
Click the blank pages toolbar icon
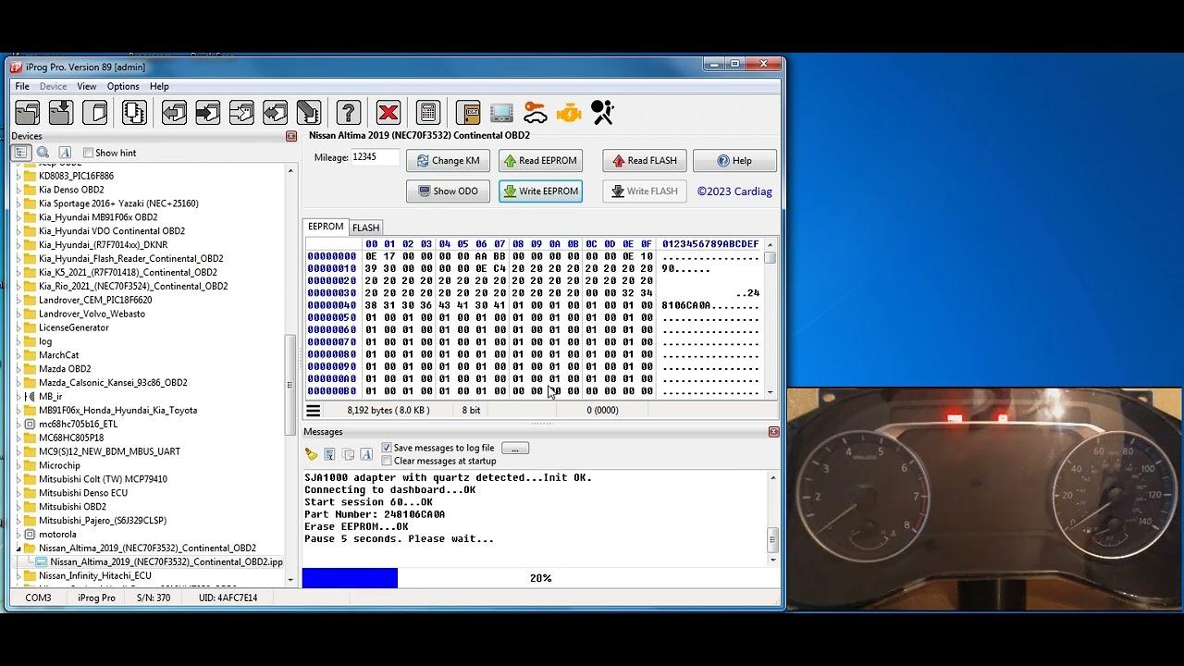(95, 113)
